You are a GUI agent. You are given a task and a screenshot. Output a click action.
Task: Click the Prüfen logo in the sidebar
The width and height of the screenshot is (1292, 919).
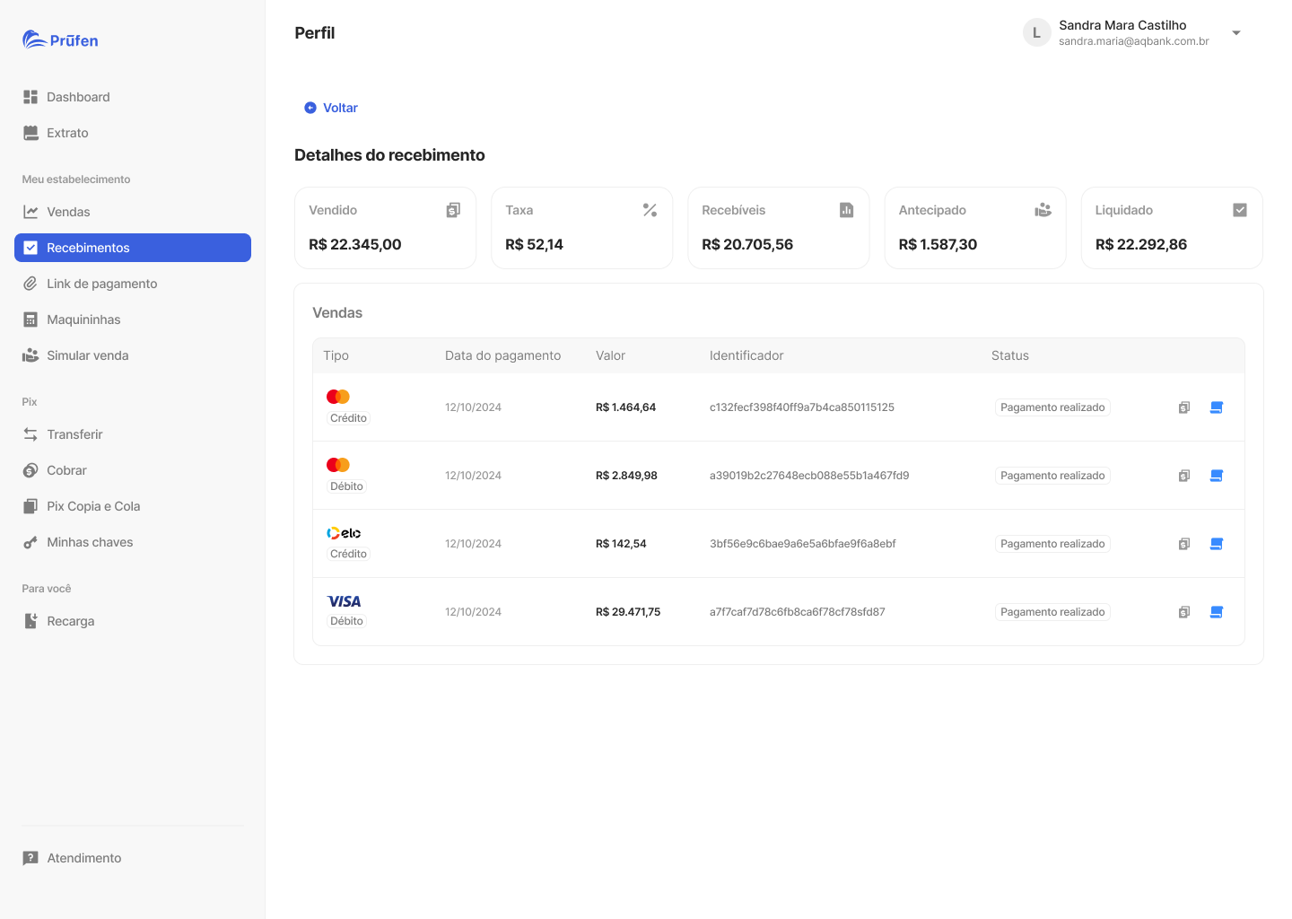[x=60, y=39]
